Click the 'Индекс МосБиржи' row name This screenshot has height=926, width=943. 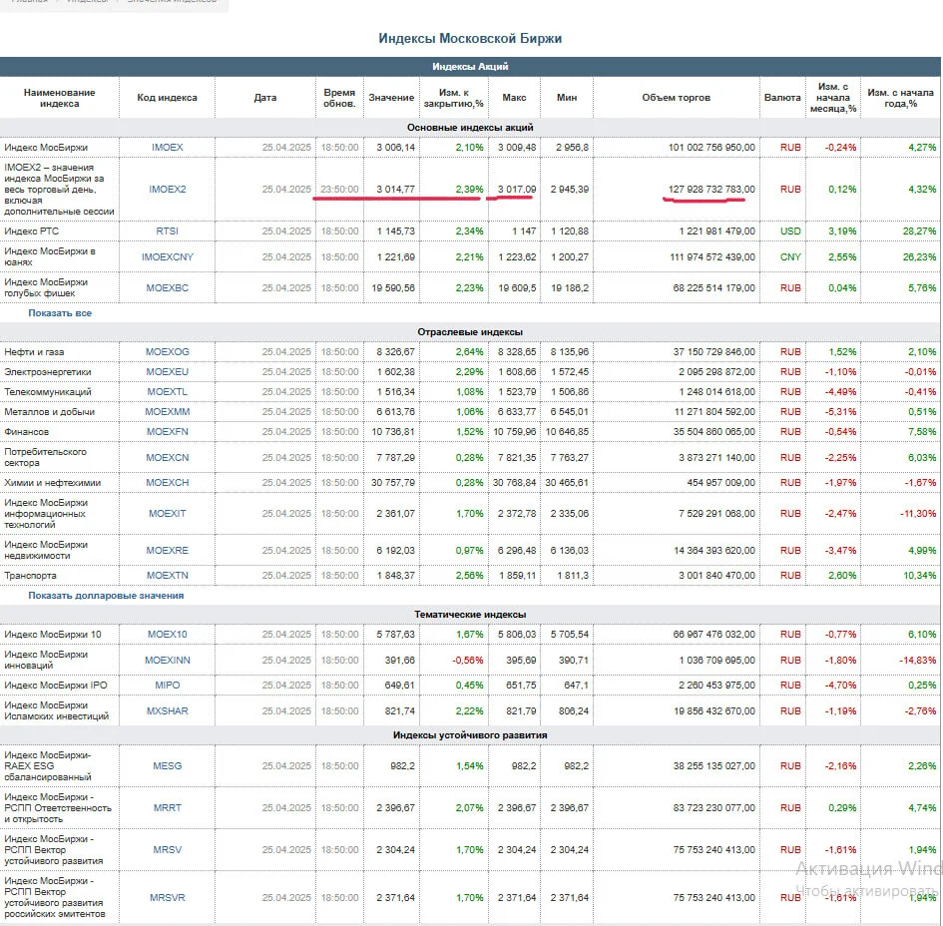click(46, 148)
